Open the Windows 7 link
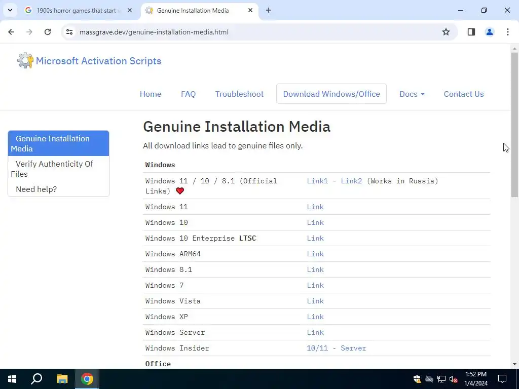Screen dimensions: 519x389 (315, 286)
